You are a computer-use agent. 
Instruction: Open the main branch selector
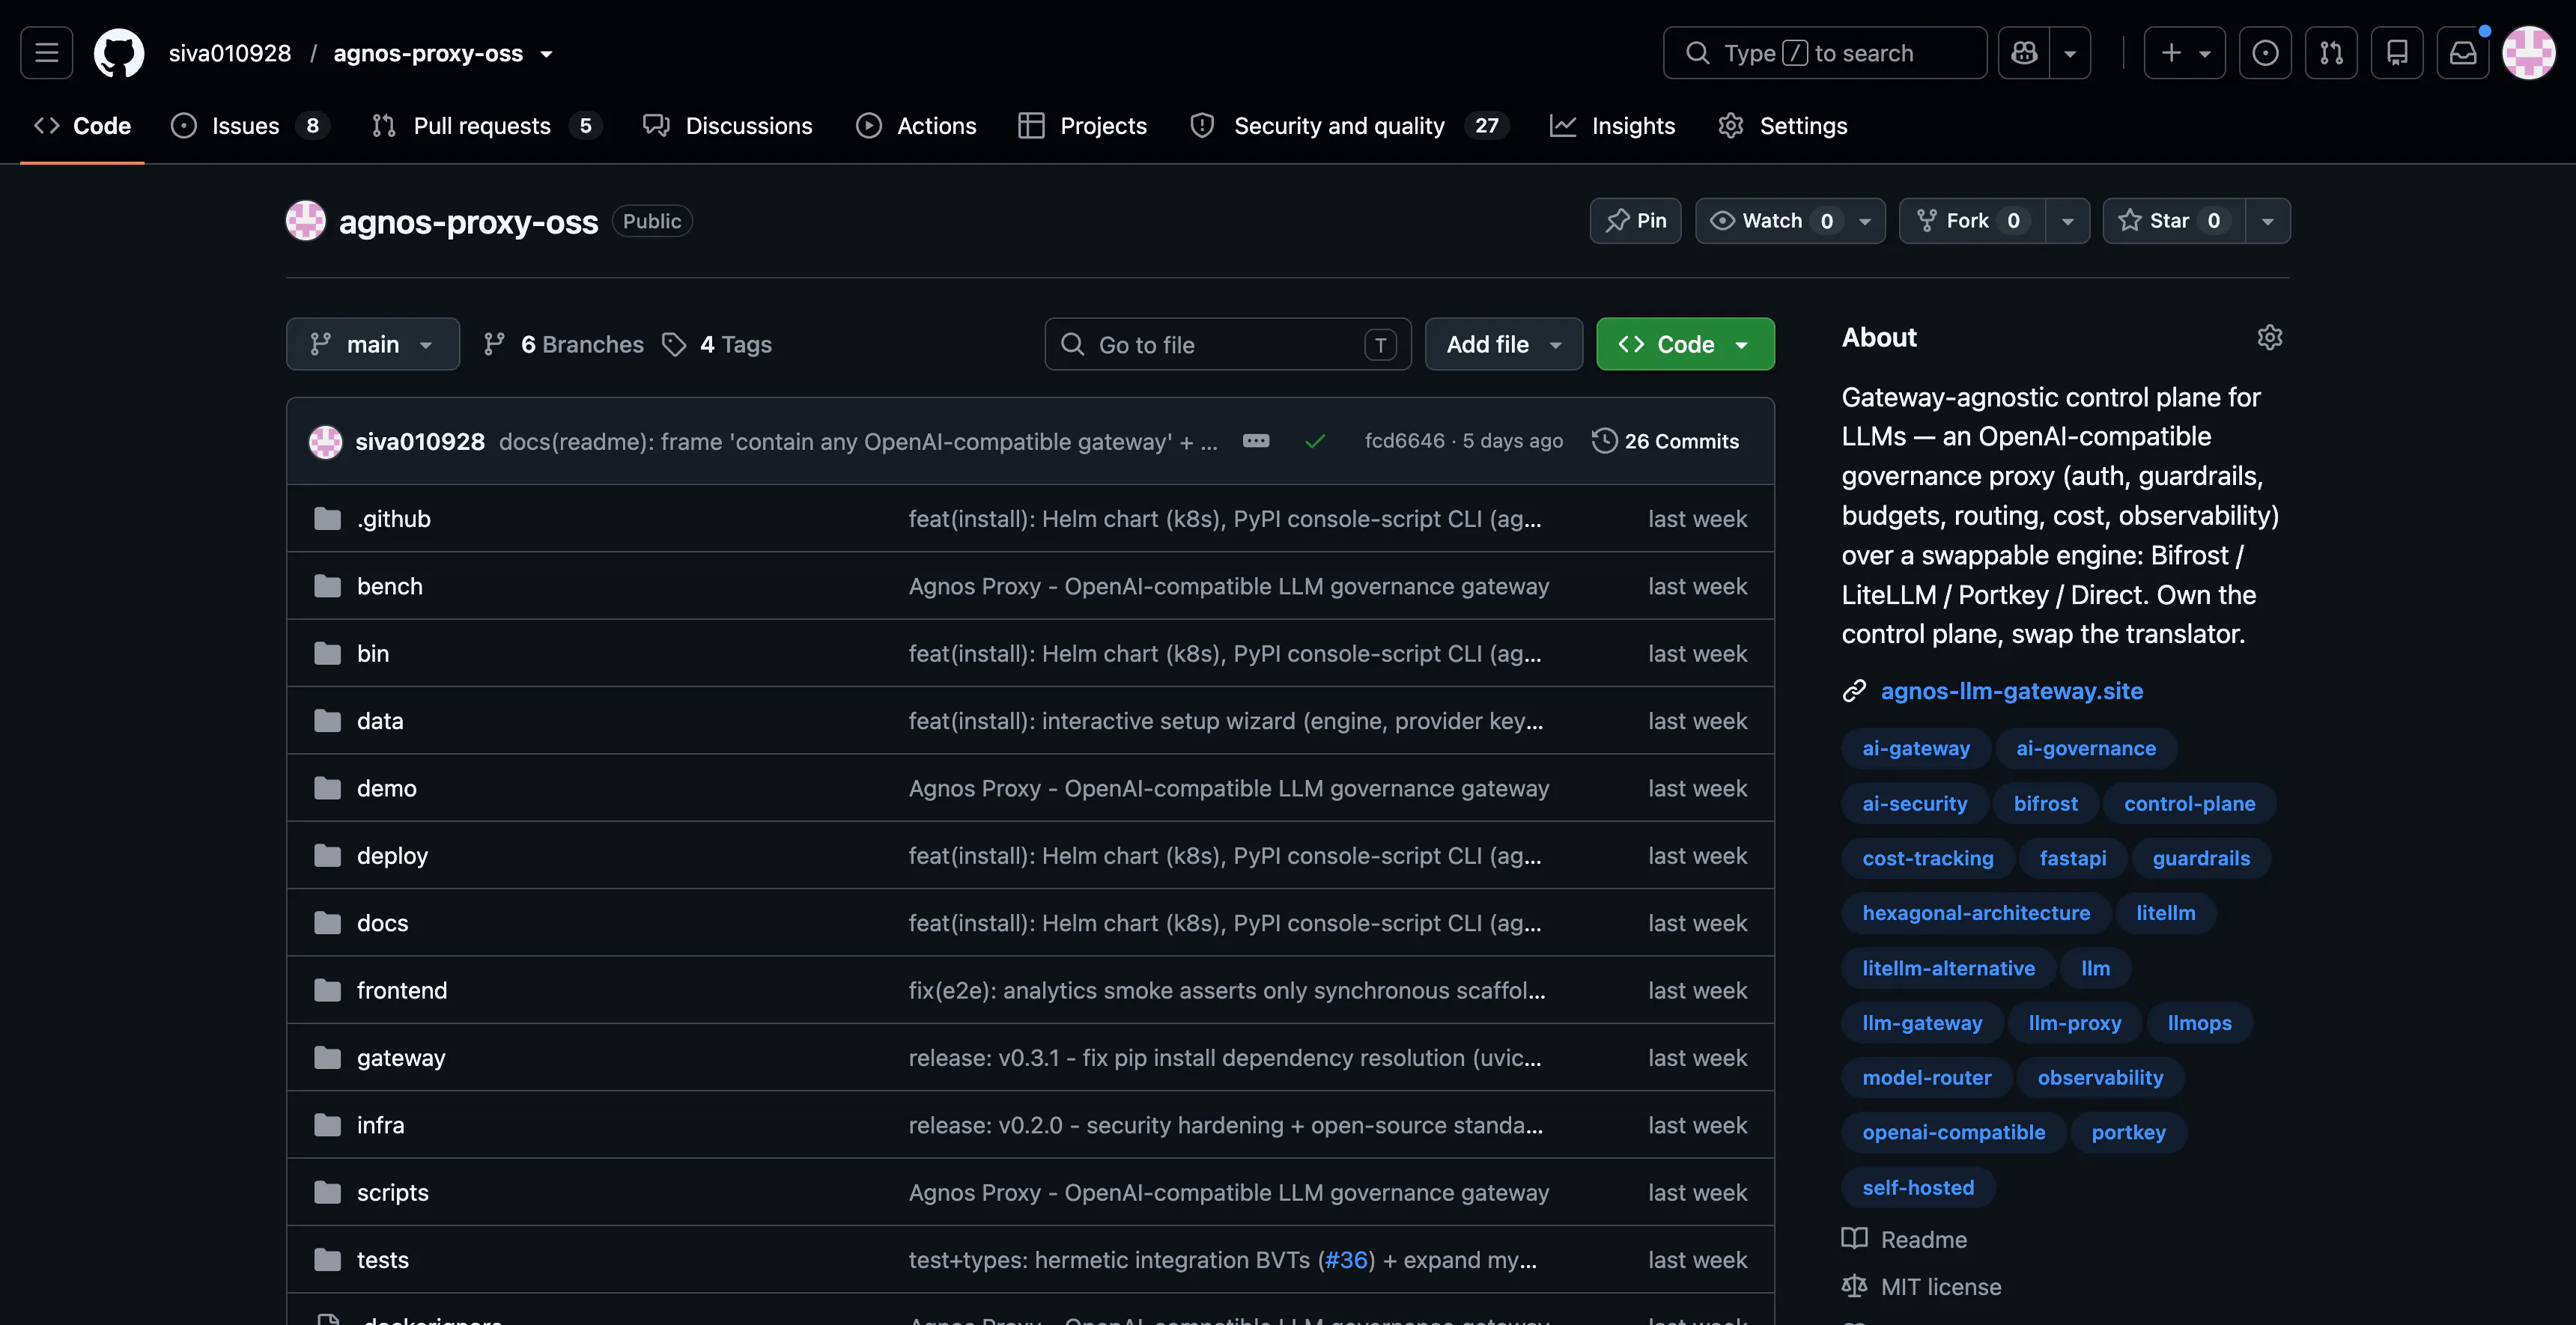point(373,344)
